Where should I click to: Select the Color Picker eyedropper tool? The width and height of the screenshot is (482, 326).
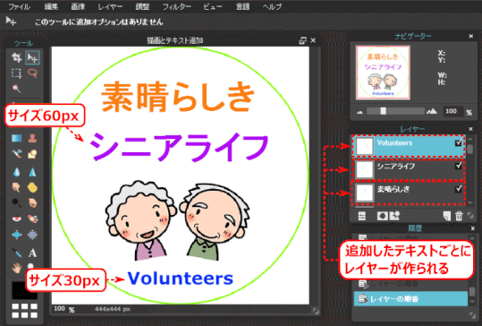[16, 253]
